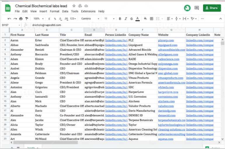Open the 123 number format dropdown
This screenshot has width=225, height=149.
click(73, 19)
